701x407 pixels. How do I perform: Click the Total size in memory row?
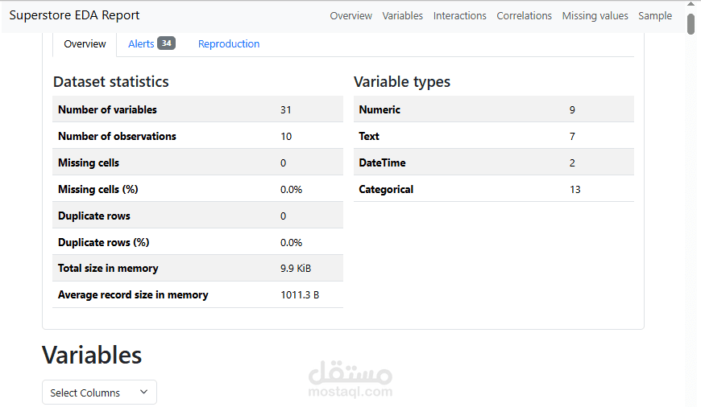tap(197, 268)
